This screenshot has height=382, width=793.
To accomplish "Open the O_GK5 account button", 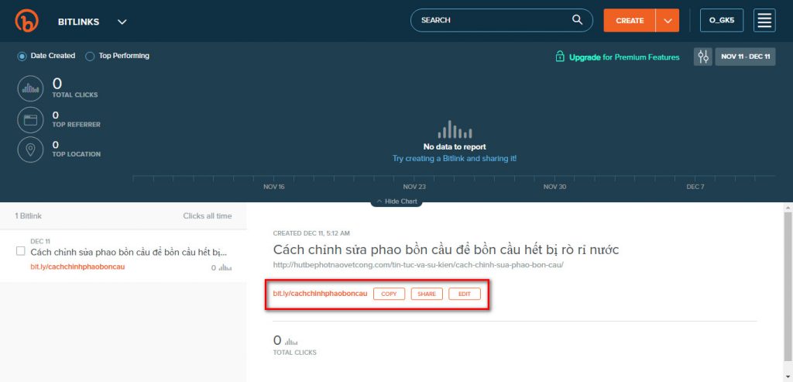I will 722,21.
